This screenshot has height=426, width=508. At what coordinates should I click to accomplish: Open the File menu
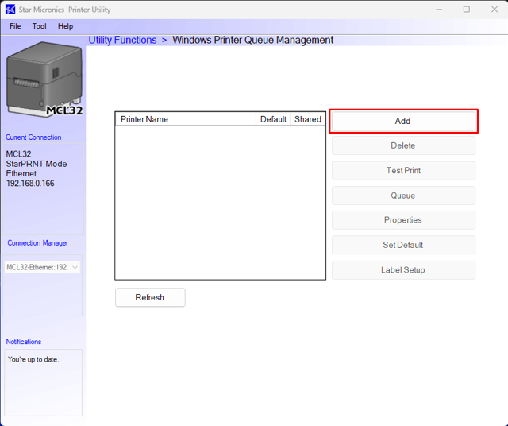(x=15, y=26)
